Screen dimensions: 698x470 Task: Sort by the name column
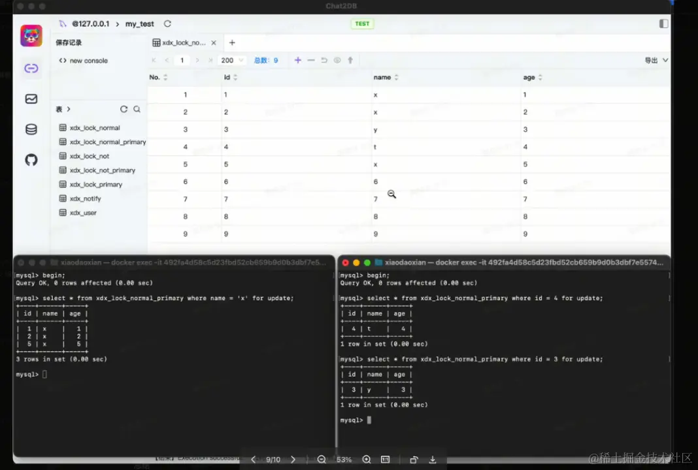point(396,78)
